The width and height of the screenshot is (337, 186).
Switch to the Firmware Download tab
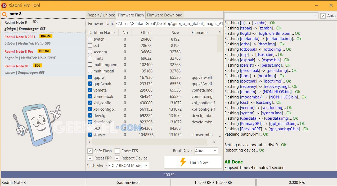pos(164,15)
